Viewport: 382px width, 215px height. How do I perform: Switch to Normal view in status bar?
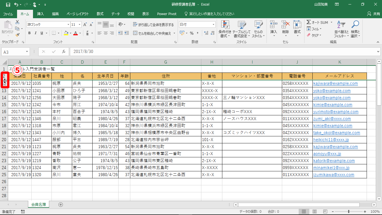(304, 211)
